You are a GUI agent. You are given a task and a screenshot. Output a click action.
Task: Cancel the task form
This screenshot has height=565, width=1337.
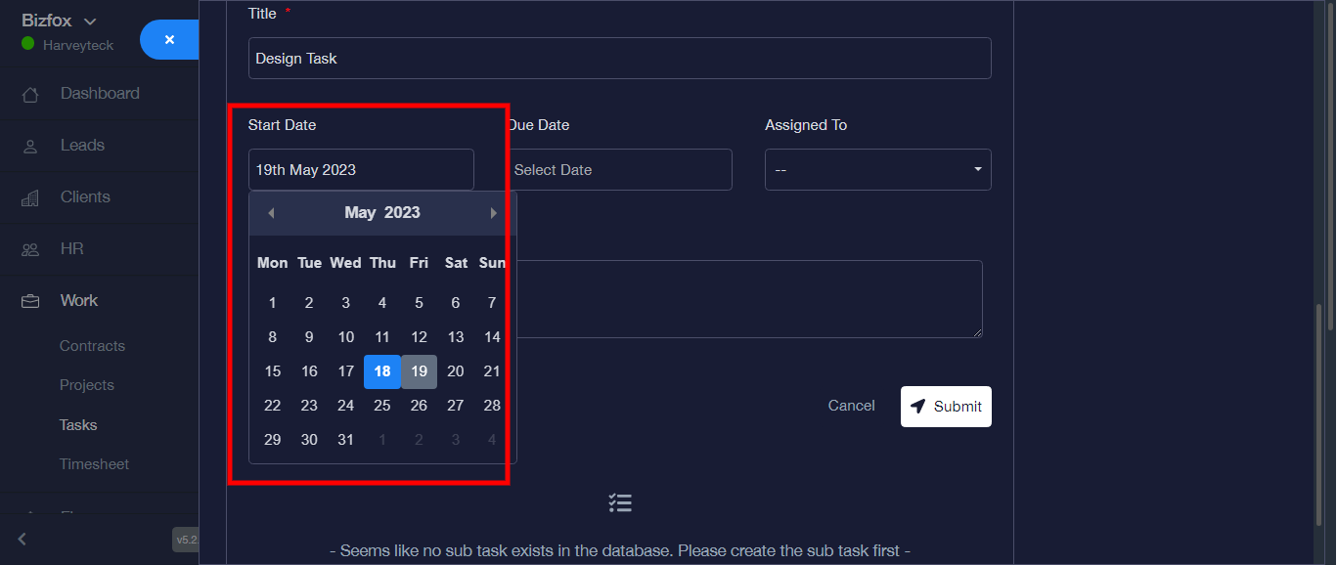coord(851,406)
